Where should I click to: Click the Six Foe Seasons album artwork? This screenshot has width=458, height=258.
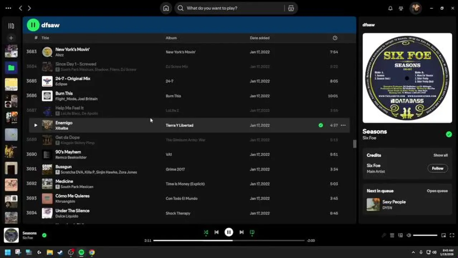click(407, 78)
